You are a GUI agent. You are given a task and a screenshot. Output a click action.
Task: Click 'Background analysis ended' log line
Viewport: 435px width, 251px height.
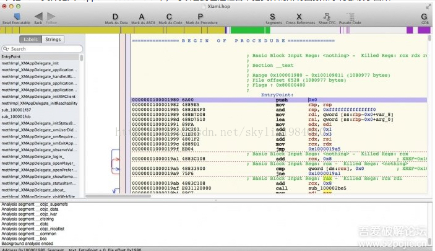pyautogui.click(x=27, y=244)
